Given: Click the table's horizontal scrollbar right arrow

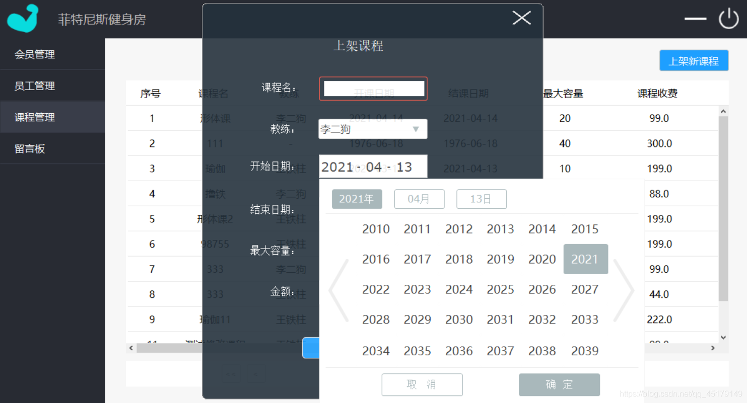Looking at the screenshot, I should 713,348.
